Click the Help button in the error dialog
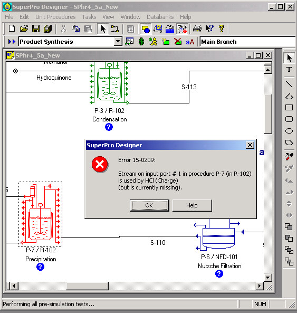The height and width of the screenshot is (313, 297). (192, 205)
